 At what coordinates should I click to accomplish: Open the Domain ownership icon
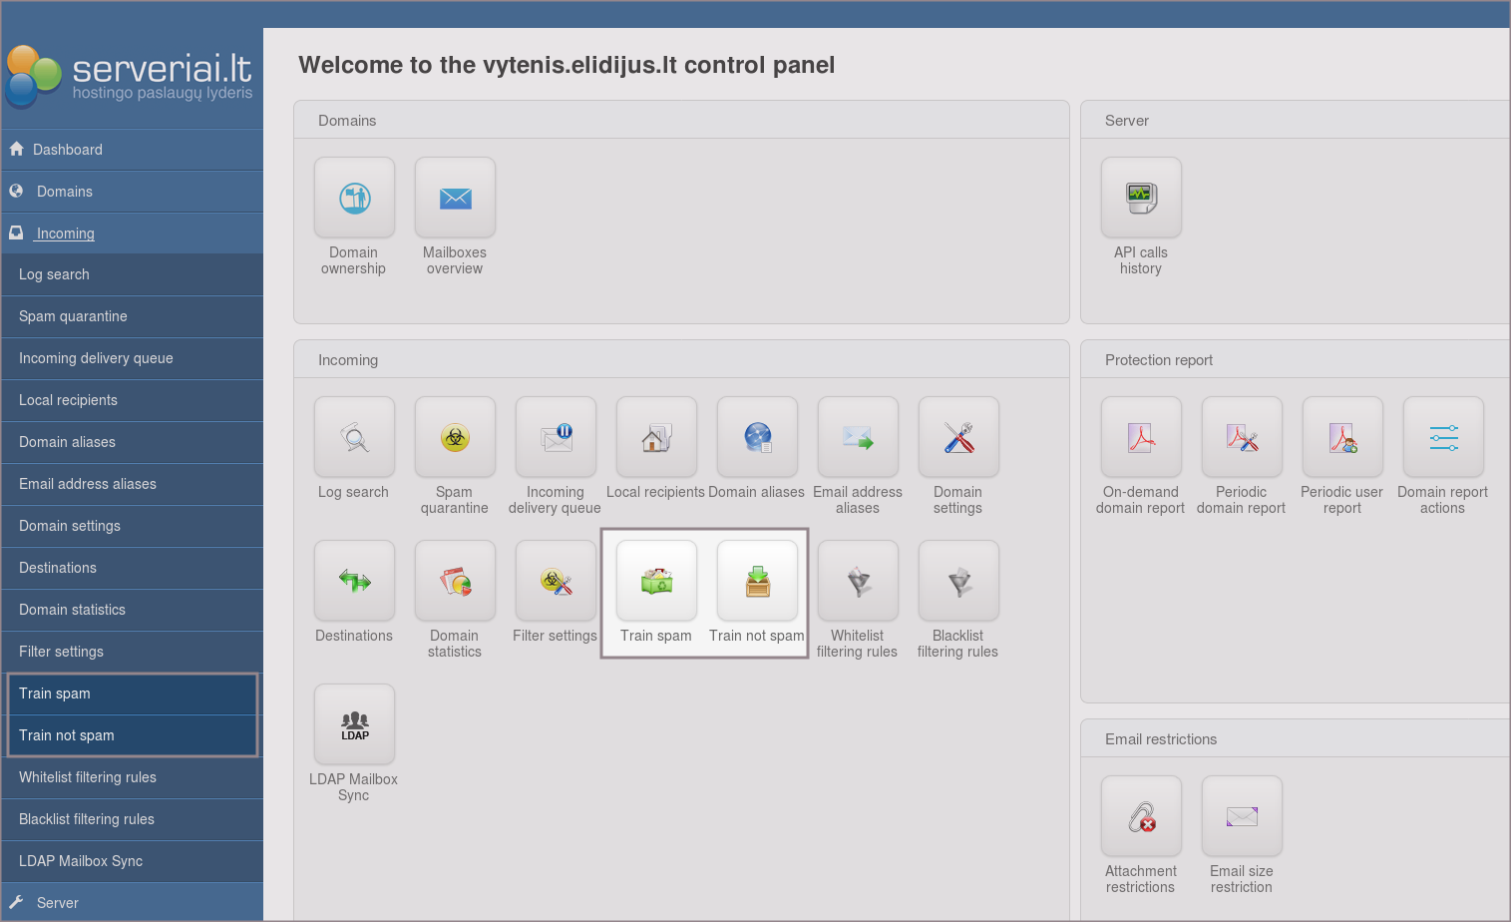[x=354, y=198]
